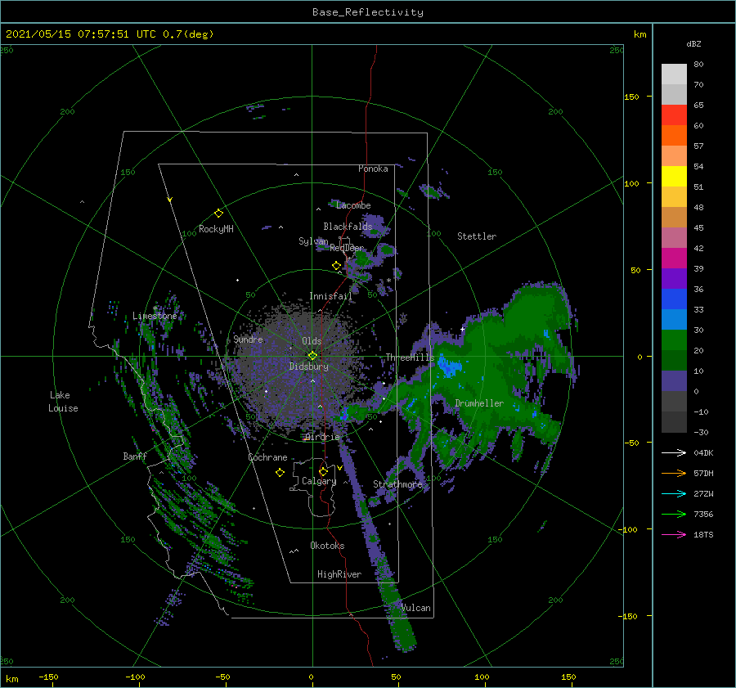The image size is (736, 688).
Task: Click the Lacombe city label
Action: coord(353,205)
